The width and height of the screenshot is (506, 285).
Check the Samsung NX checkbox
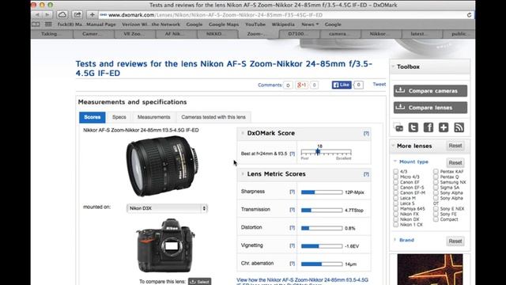click(436, 182)
